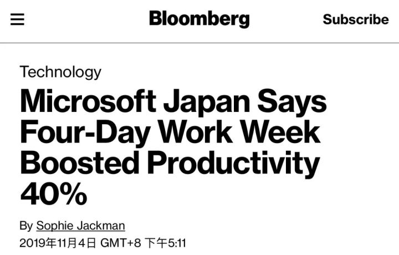Visit author Sophie Jackman's page

click(80, 226)
